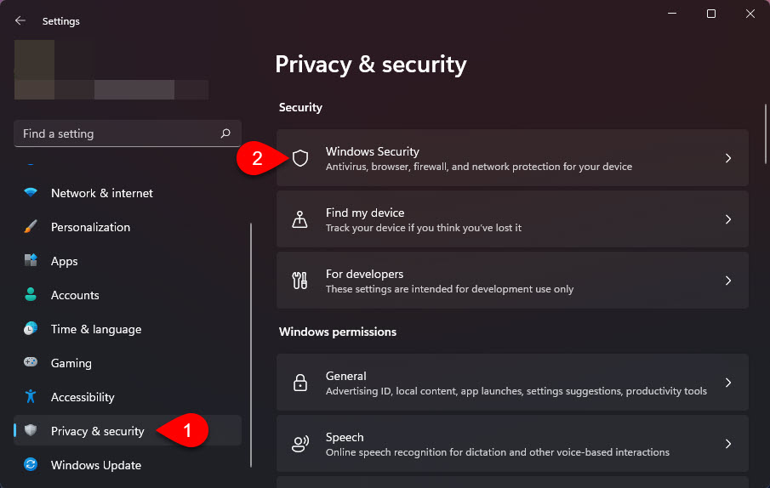Click 'Advertising ID, local content' description text
This screenshot has width=770, height=488.
click(516, 391)
